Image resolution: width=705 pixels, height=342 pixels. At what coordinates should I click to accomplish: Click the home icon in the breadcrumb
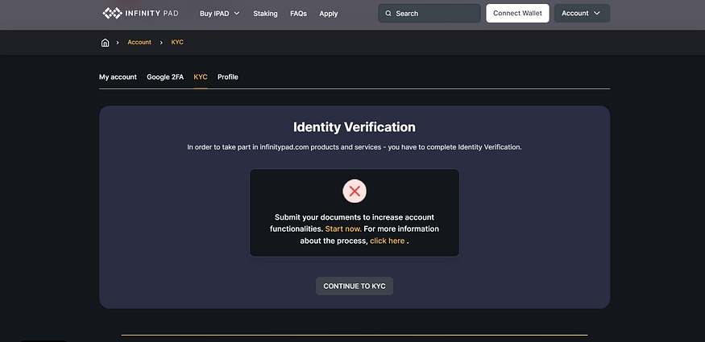tap(105, 42)
